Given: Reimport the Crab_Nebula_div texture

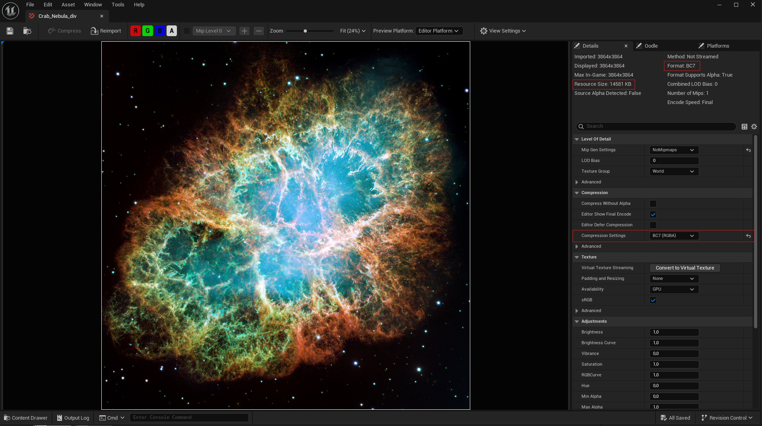Looking at the screenshot, I should [x=106, y=31].
